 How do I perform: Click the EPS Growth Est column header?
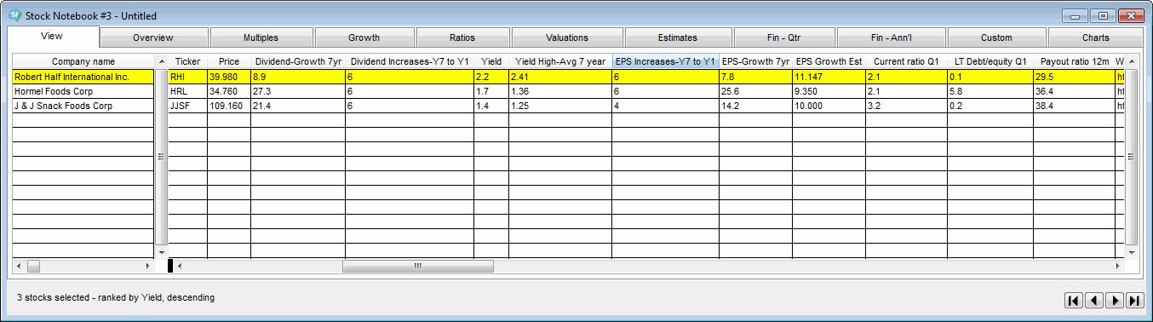pos(829,61)
